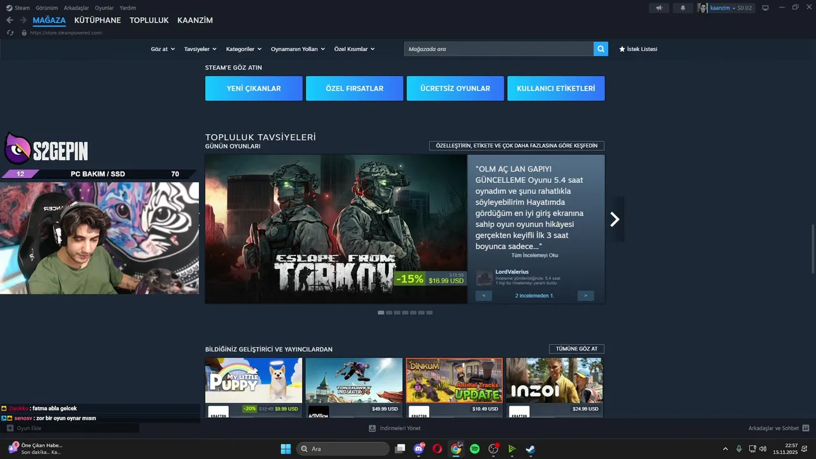Expand the Tavsiyeler dropdown
The image size is (816, 459).
(x=200, y=49)
